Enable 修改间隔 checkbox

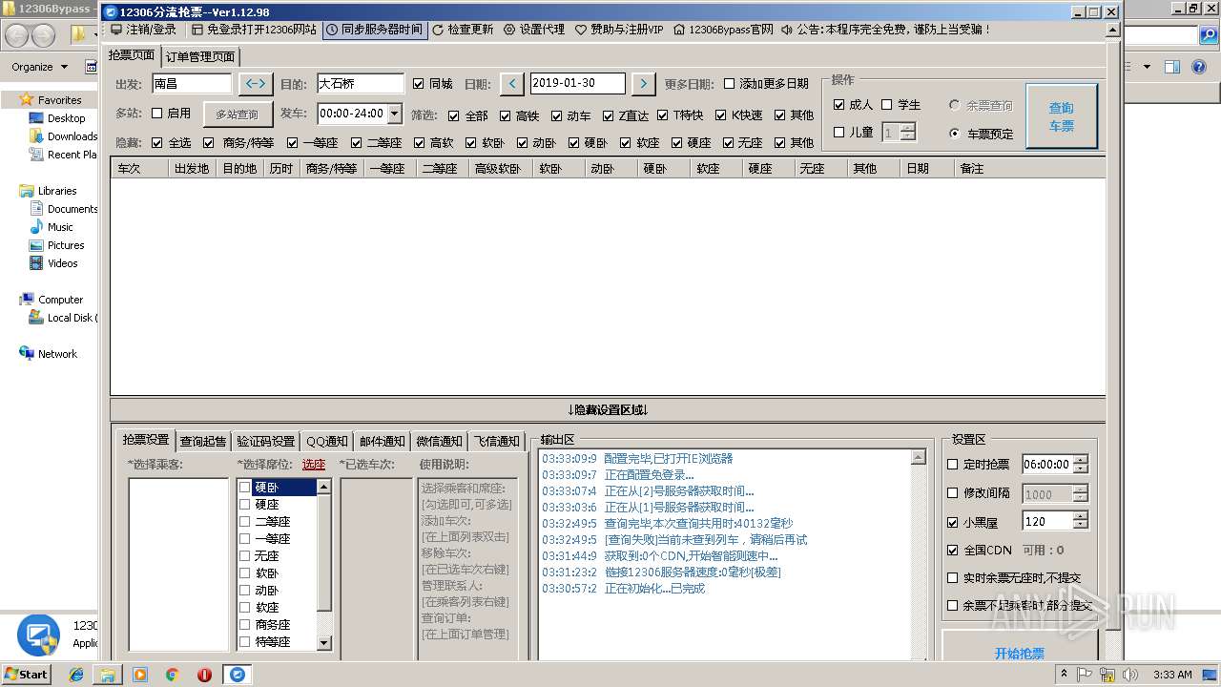(952, 493)
